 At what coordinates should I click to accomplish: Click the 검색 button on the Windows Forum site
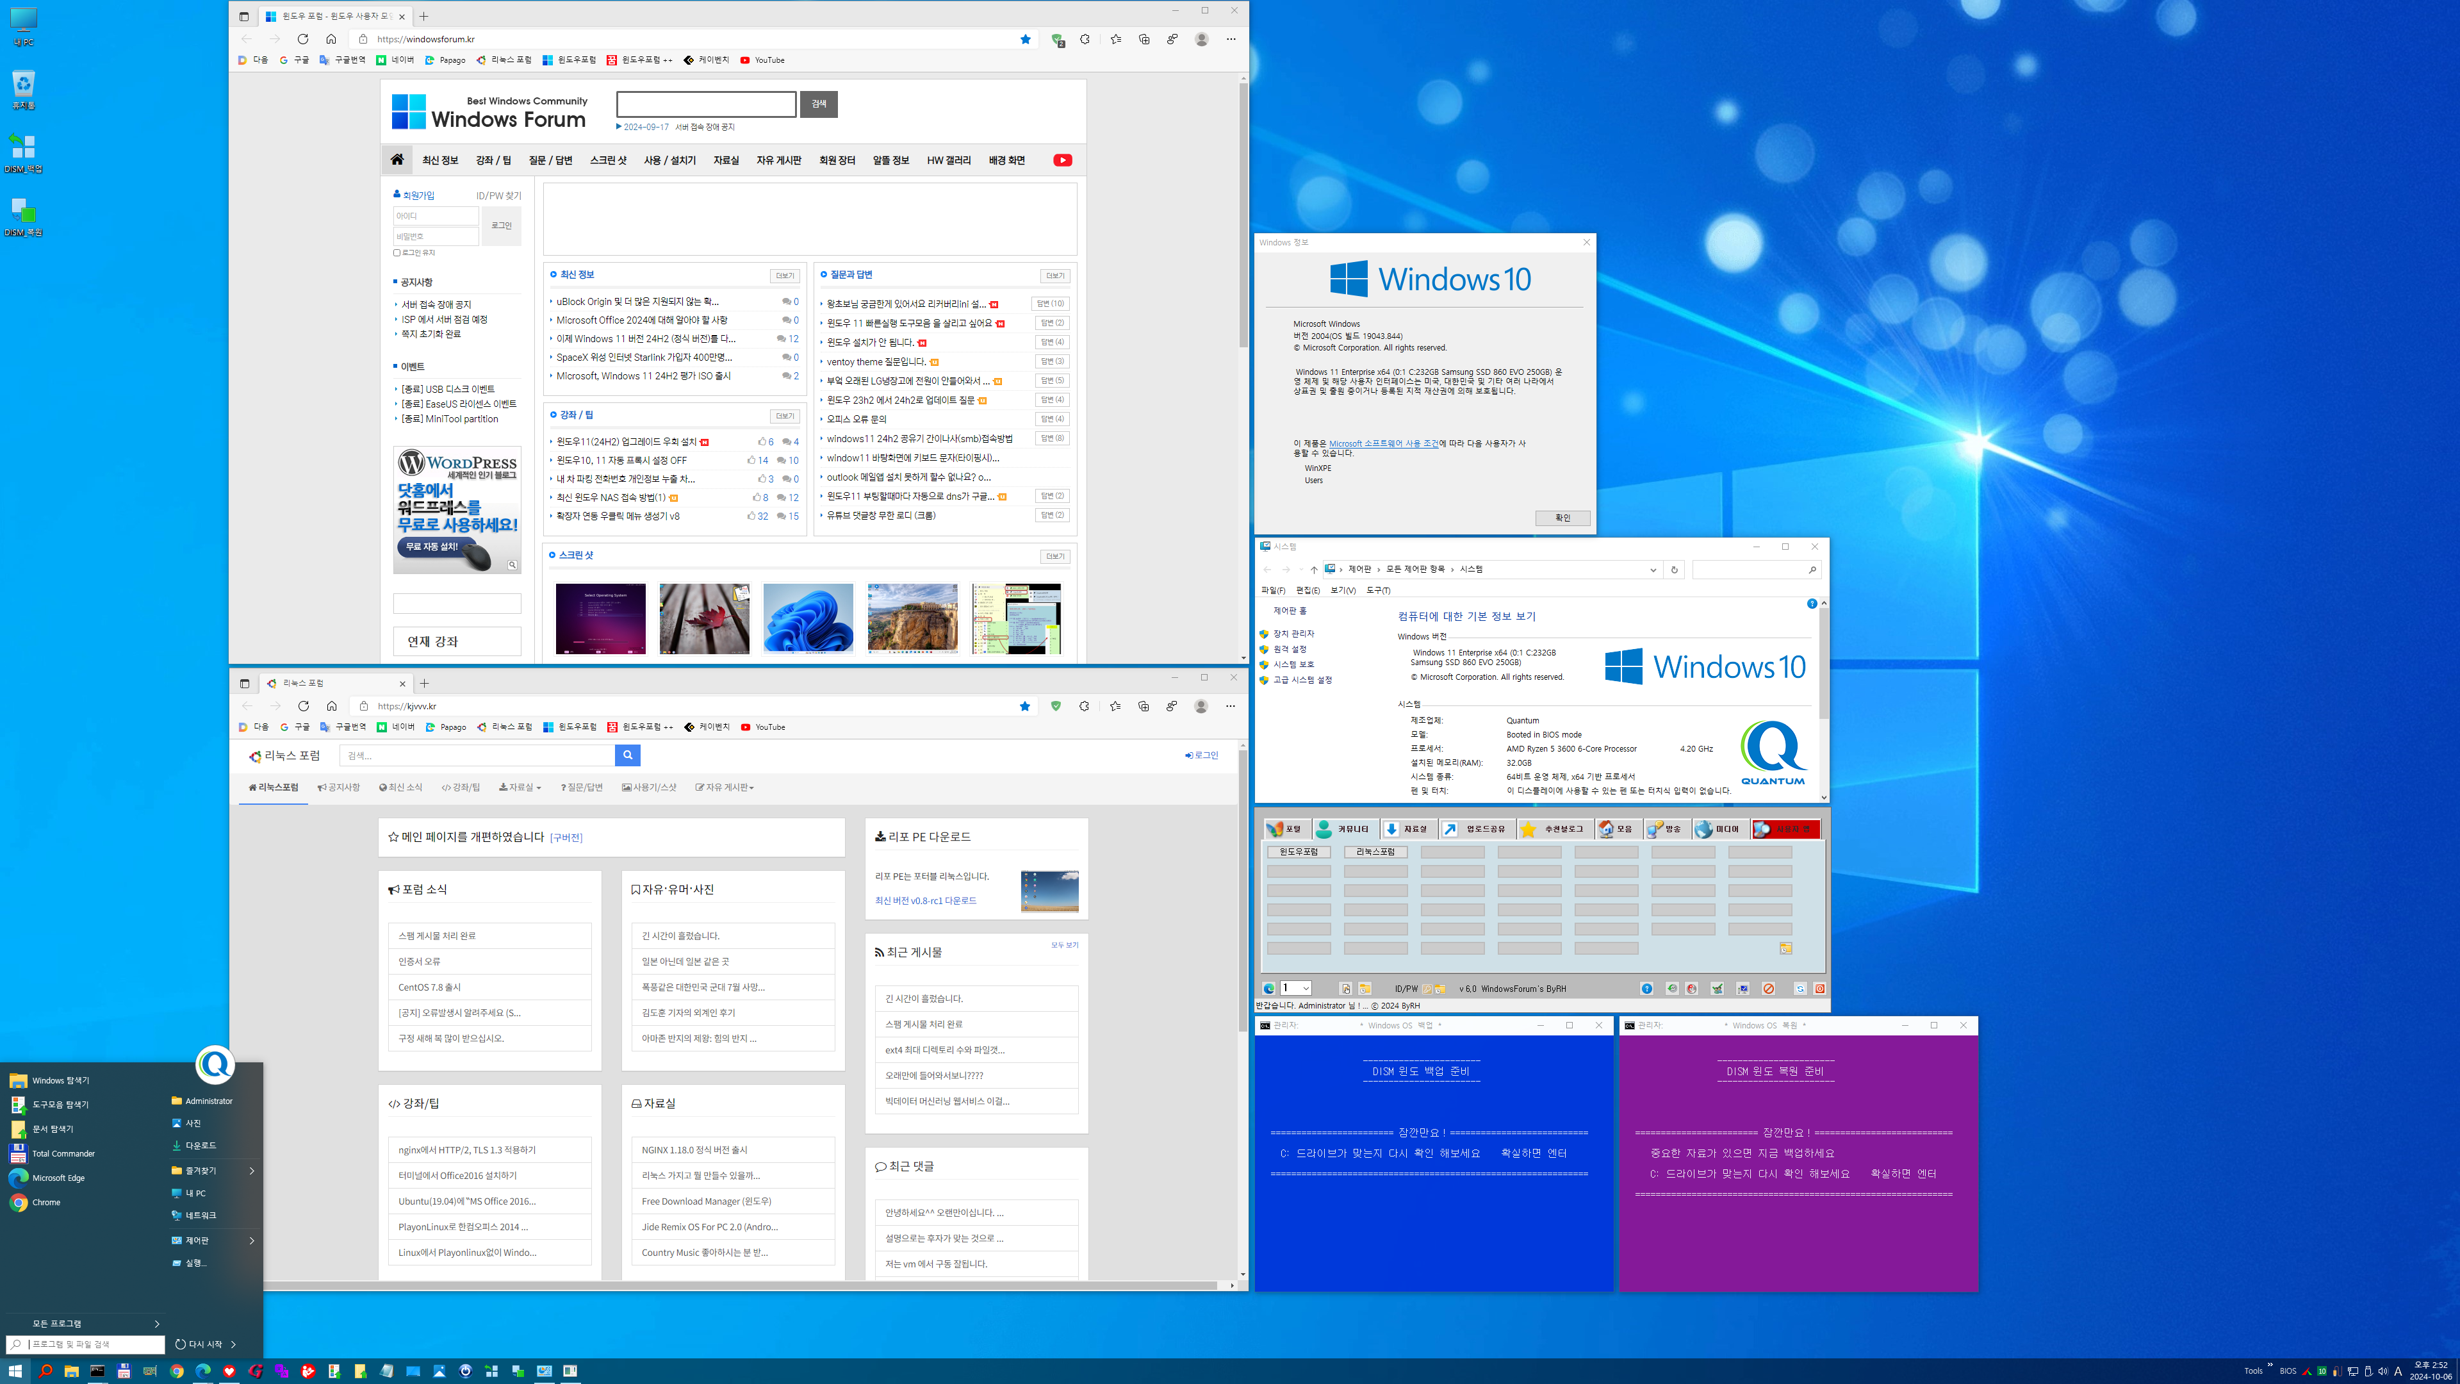(x=819, y=104)
